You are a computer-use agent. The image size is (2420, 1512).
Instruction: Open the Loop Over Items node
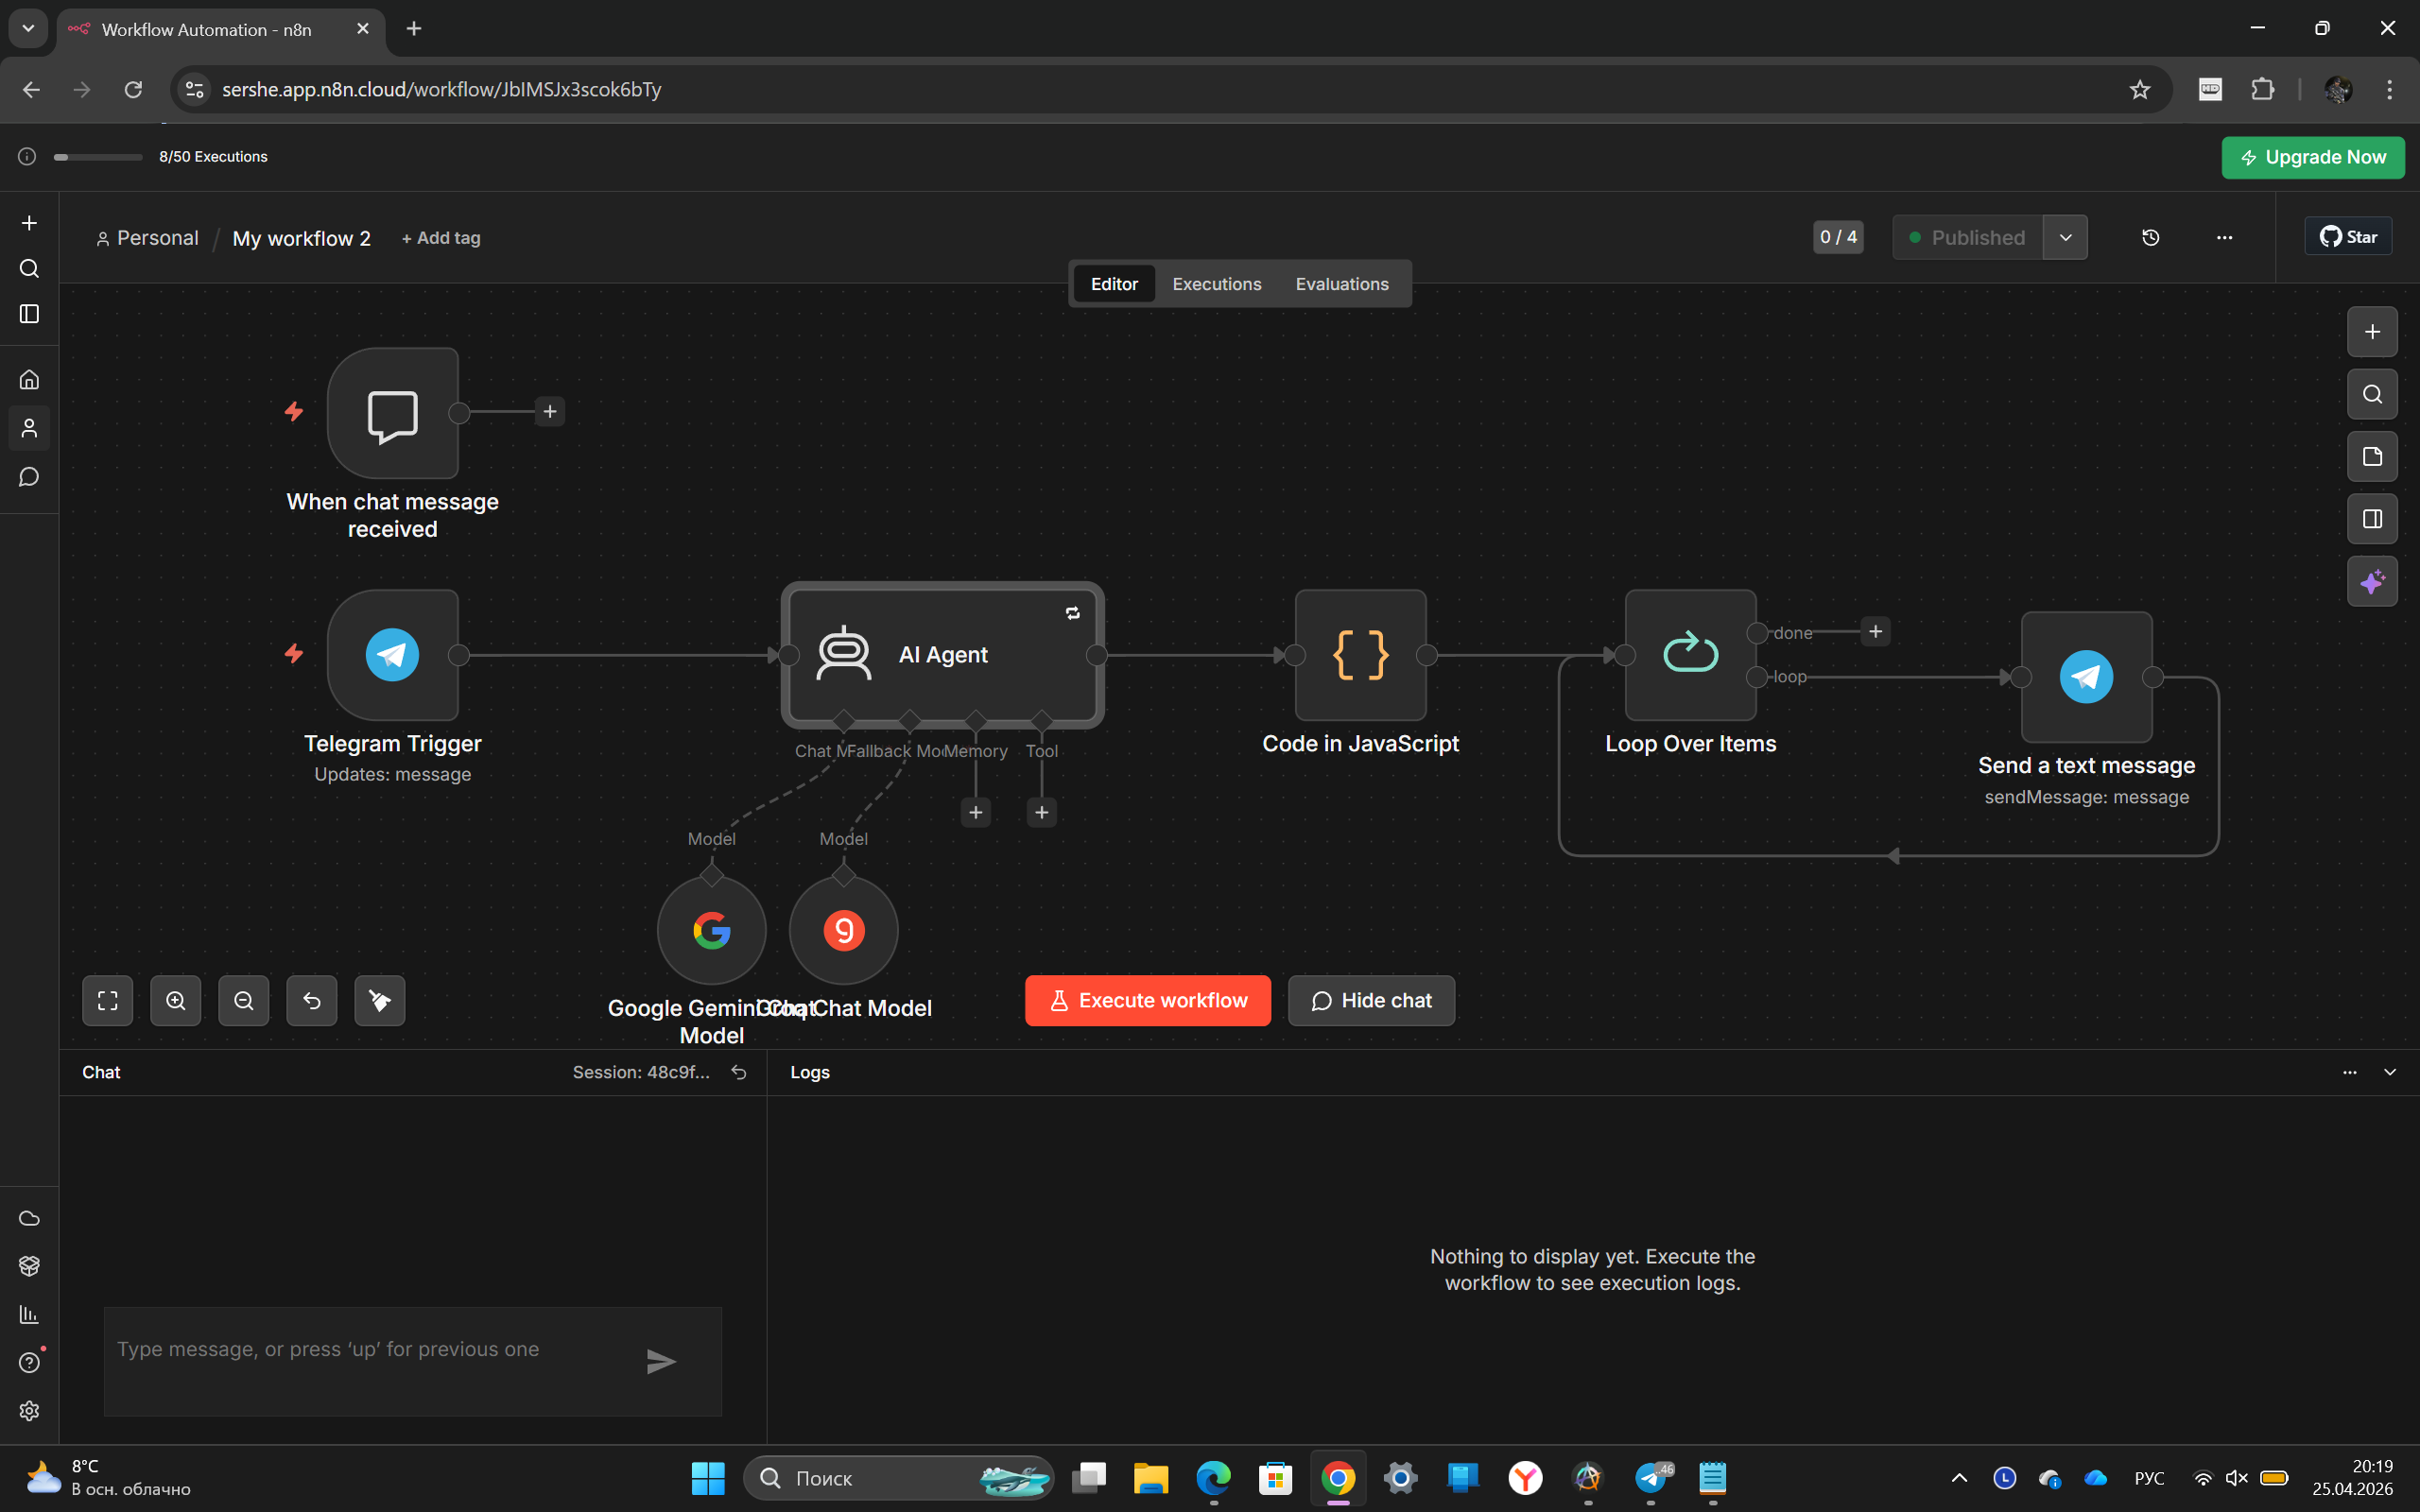coord(1690,655)
